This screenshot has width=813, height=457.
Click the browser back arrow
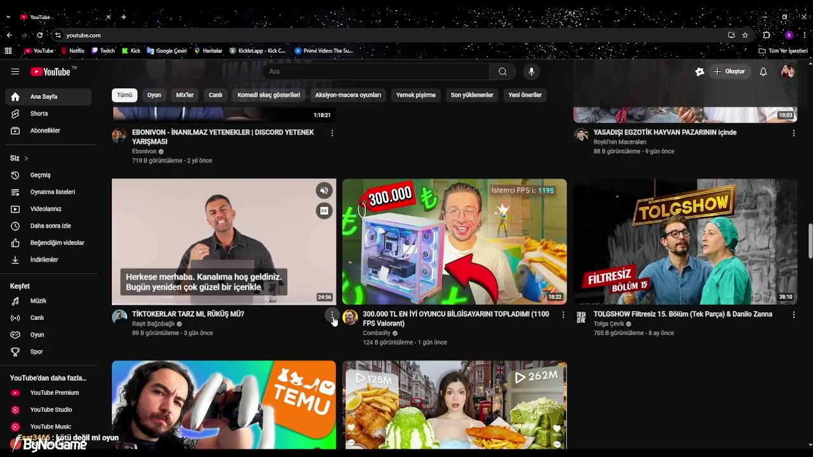click(9, 35)
